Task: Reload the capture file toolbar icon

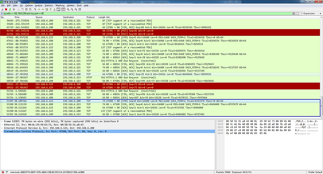Action: (x=31, y=9)
